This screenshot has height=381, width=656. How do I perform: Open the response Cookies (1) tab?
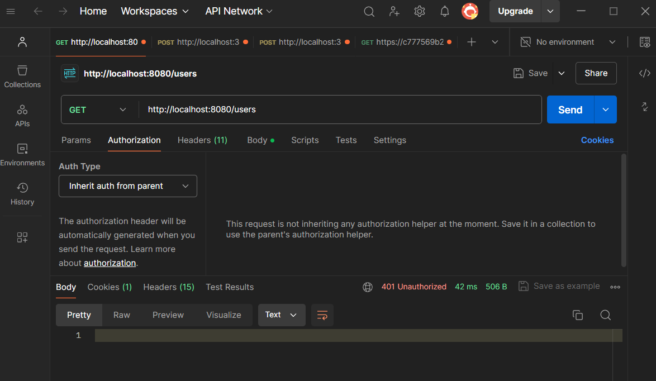110,287
